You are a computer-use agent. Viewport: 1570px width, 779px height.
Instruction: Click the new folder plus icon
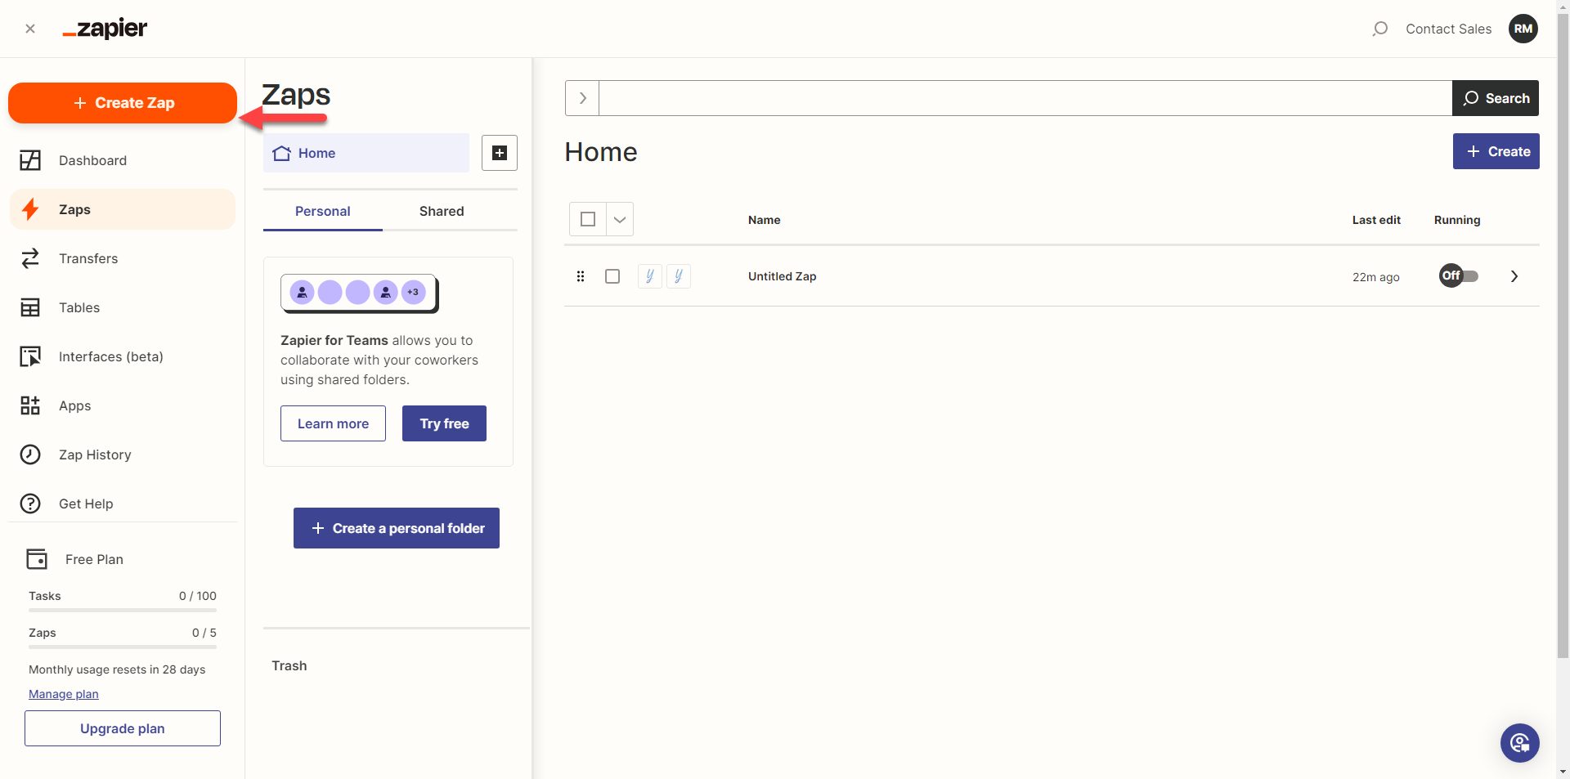pyautogui.click(x=500, y=153)
